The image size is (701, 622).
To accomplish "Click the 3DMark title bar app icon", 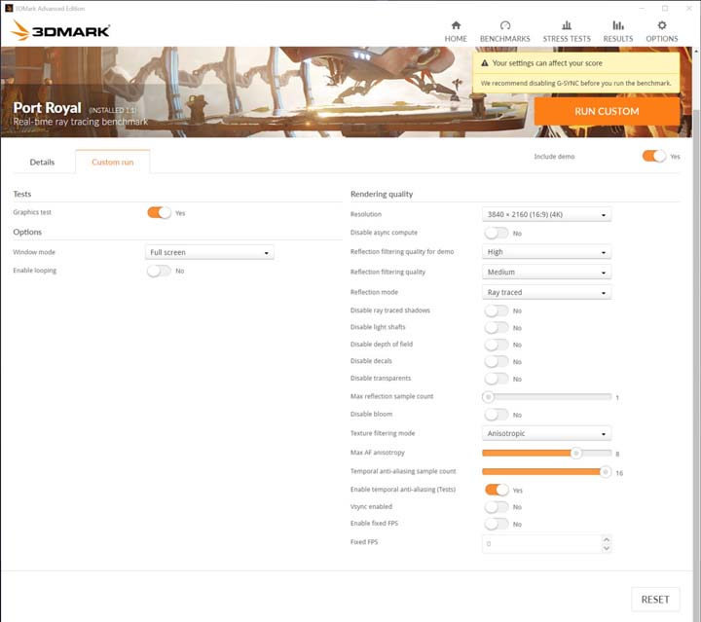I will 9,8.
